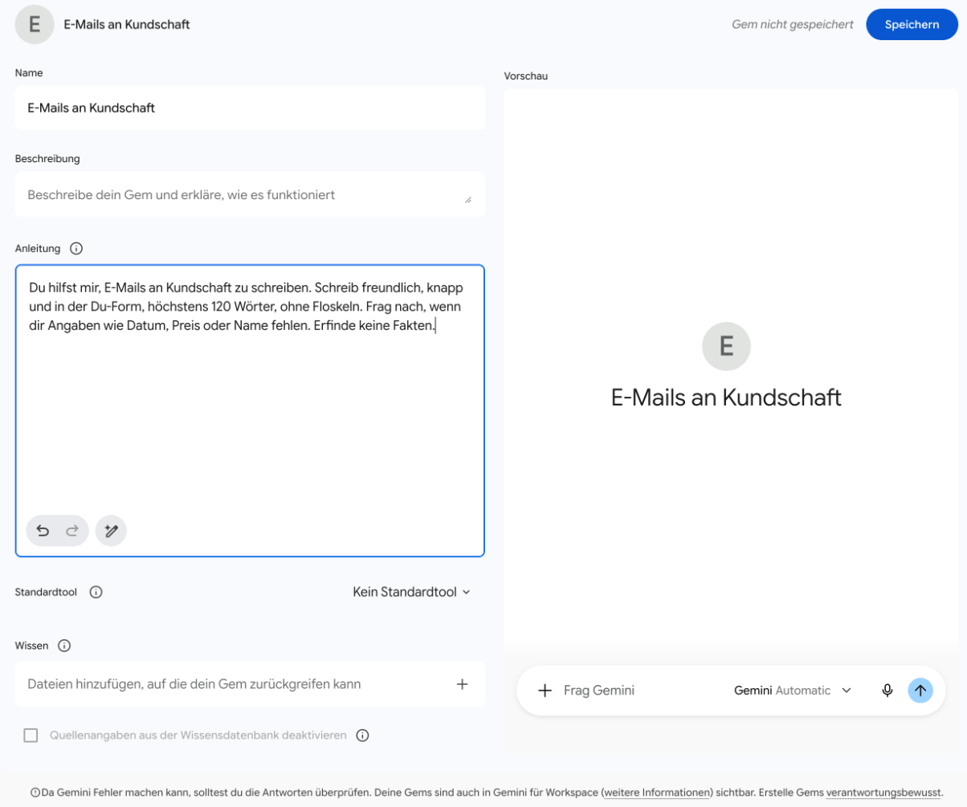
Task: Open info icon next to Wissen
Action: coord(64,646)
